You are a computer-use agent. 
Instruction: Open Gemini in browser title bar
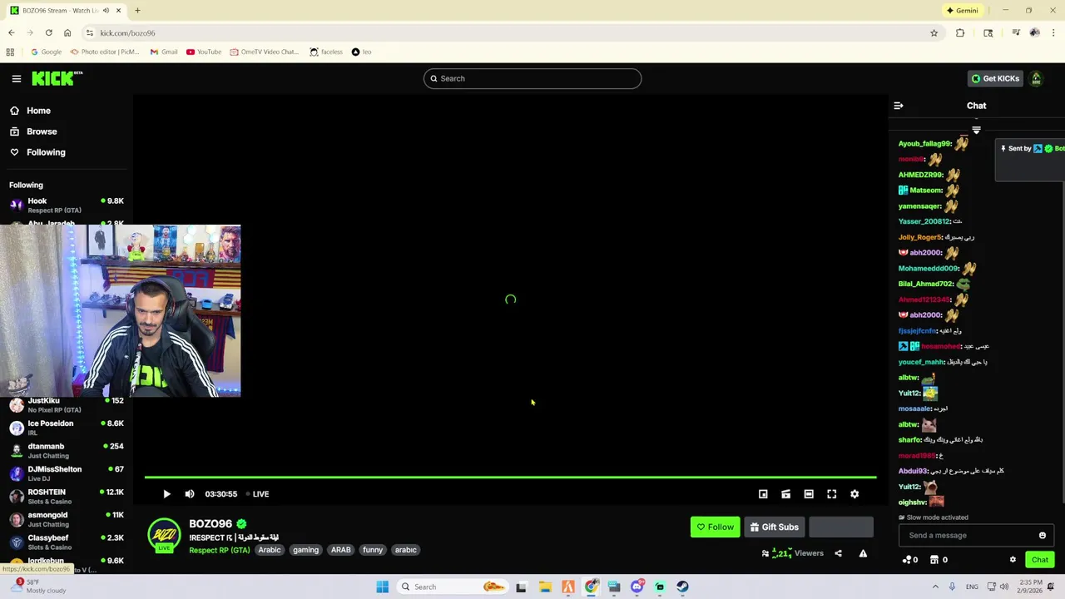click(x=962, y=11)
